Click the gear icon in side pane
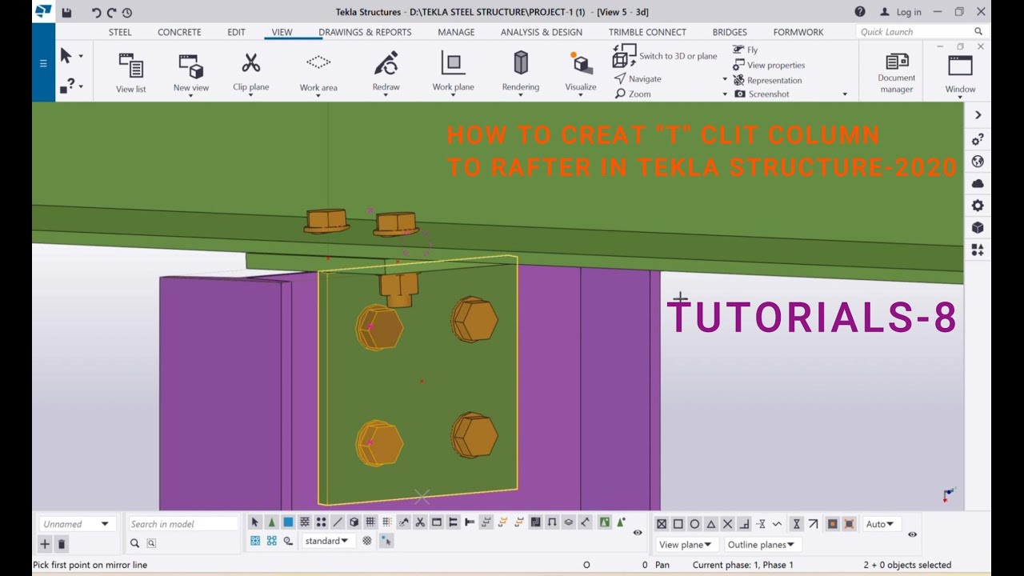Viewport: 1024px width, 576px height. click(978, 206)
